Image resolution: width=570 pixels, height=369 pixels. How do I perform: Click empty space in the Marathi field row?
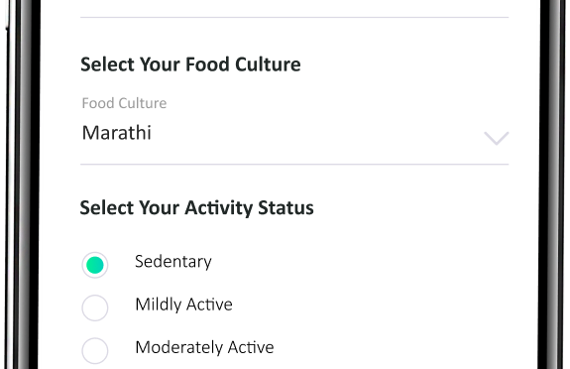coord(316,133)
